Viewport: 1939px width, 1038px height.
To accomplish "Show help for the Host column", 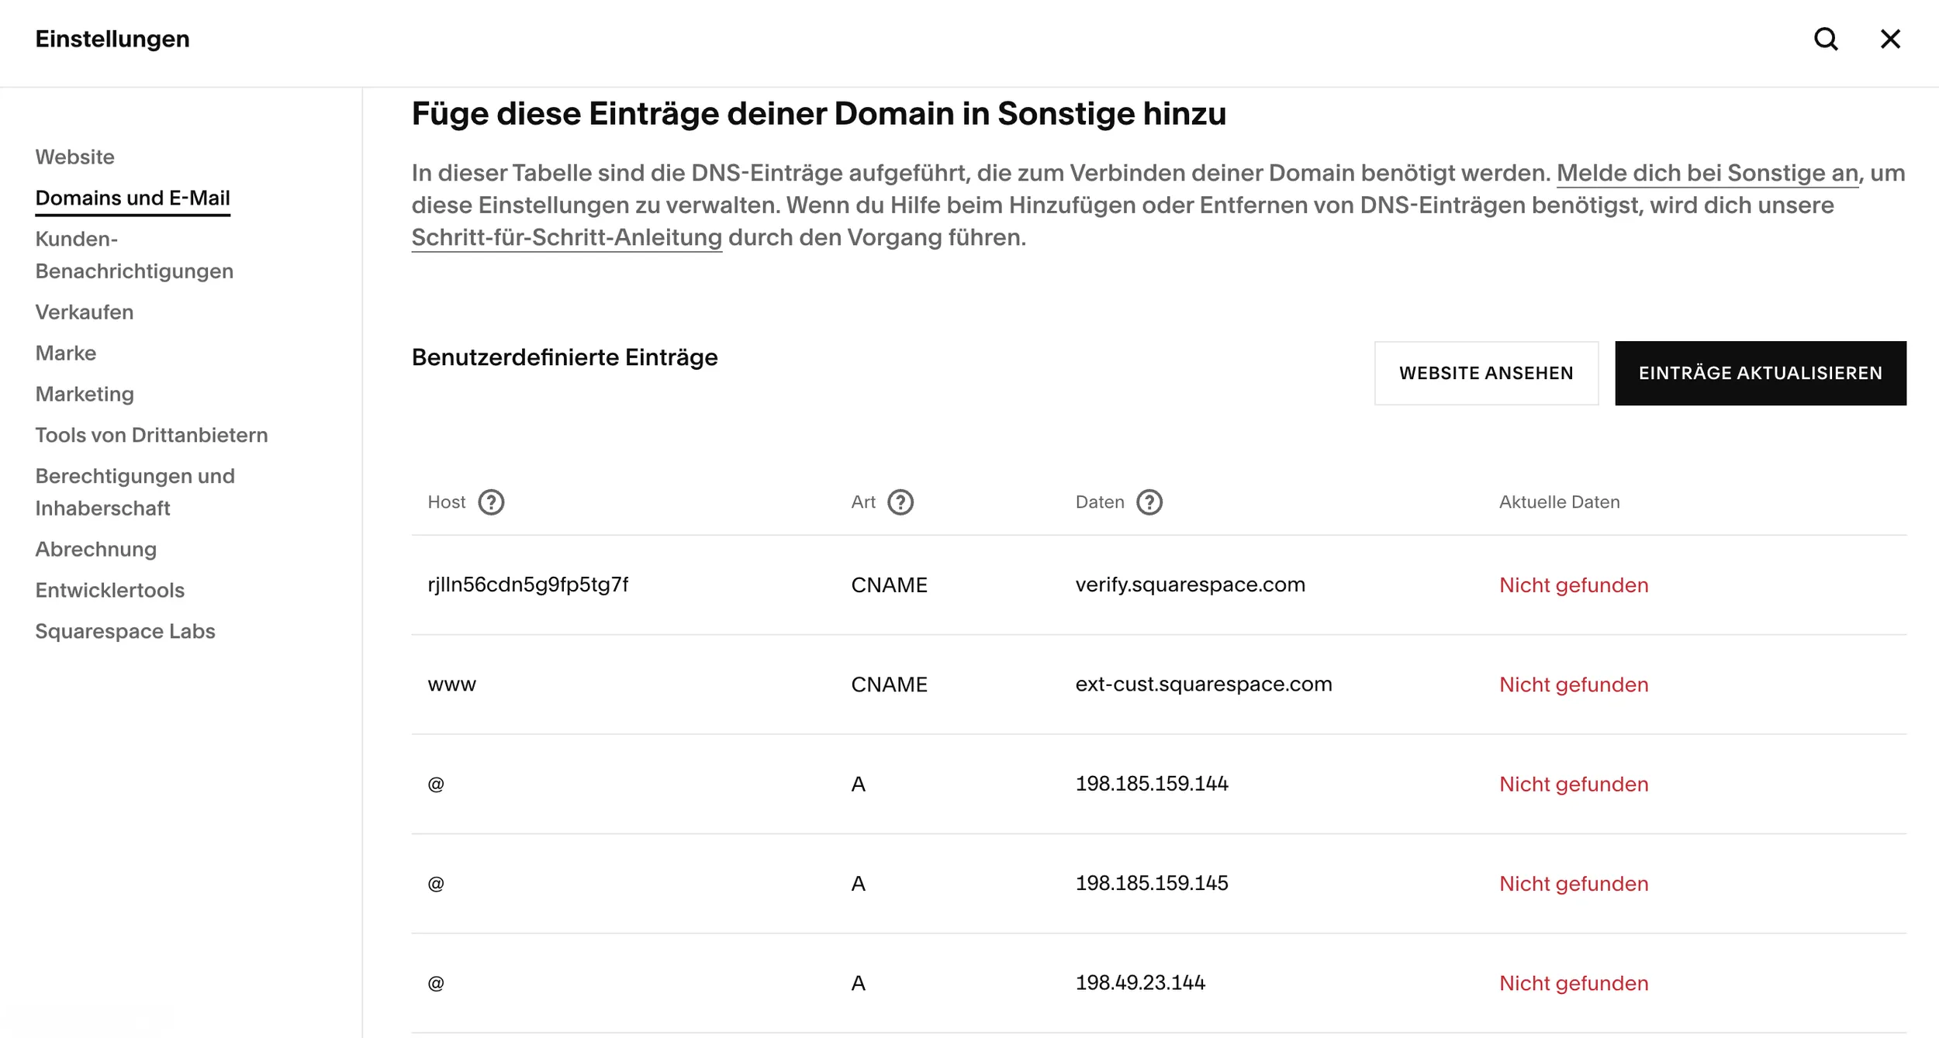I will [x=492, y=502].
